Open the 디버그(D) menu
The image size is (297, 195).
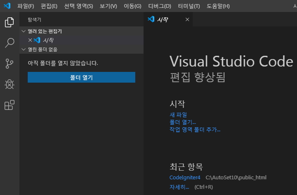click(x=160, y=6)
